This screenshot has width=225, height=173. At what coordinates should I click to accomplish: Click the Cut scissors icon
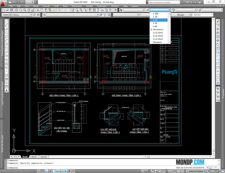tap(38, 10)
